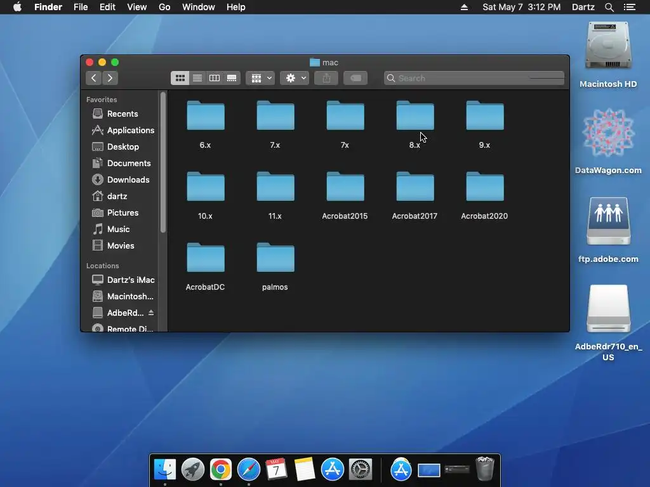The height and width of the screenshot is (487, 650).
Task: Select Recents in the sidebar
Action: pos(122,114)
